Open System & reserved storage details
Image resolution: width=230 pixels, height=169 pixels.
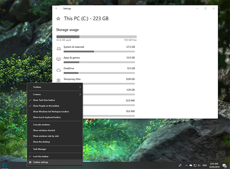pos(95,49)
